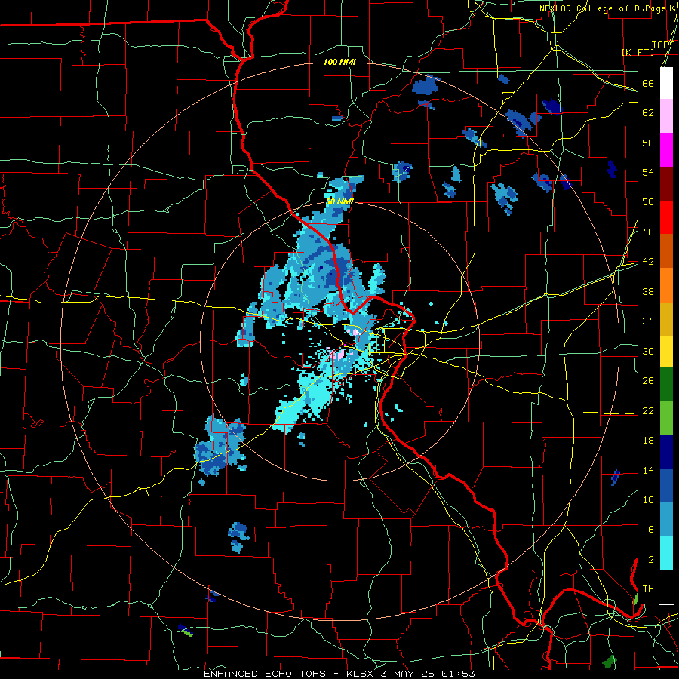Click the legend value 22
679x679 pixels.
648,410
